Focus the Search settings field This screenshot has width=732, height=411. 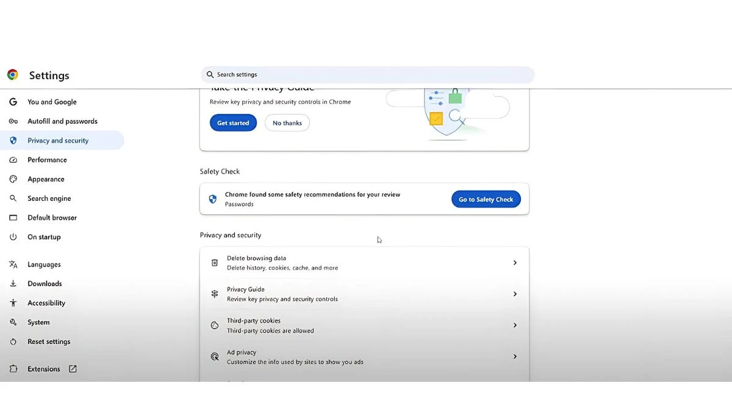[x=368, y=75]
